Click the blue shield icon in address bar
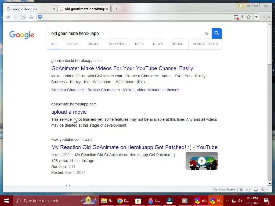This screenshot has height=206, width=275. tap(40, 17)
